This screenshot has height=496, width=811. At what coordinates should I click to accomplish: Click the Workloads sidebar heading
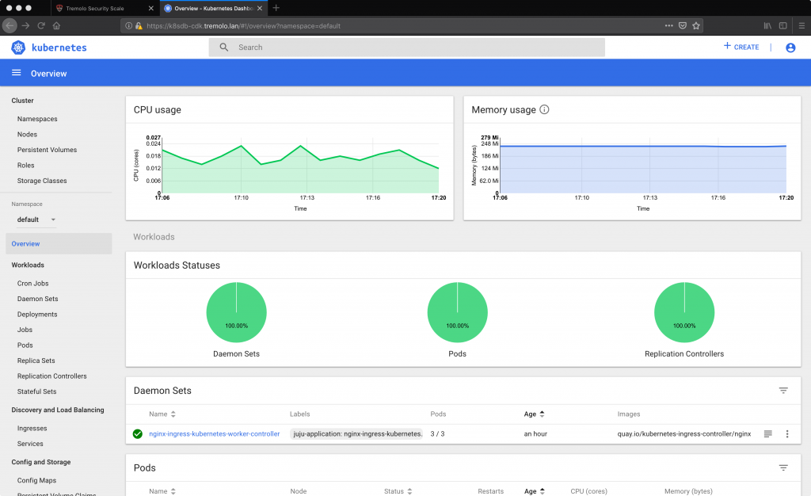[28, 265]
